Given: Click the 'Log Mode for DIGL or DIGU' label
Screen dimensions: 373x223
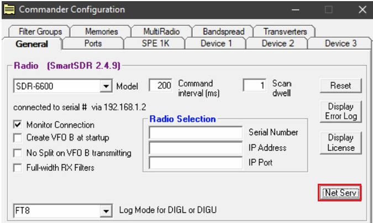Looking at the screenshot, I should point(167,210).
